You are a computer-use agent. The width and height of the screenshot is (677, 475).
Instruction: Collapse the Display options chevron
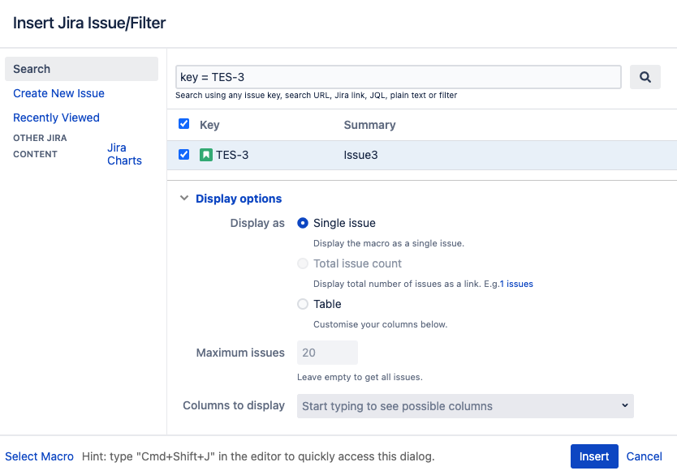click(184, 199)
